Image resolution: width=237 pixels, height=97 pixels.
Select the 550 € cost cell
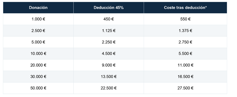[x=185, y=19]
